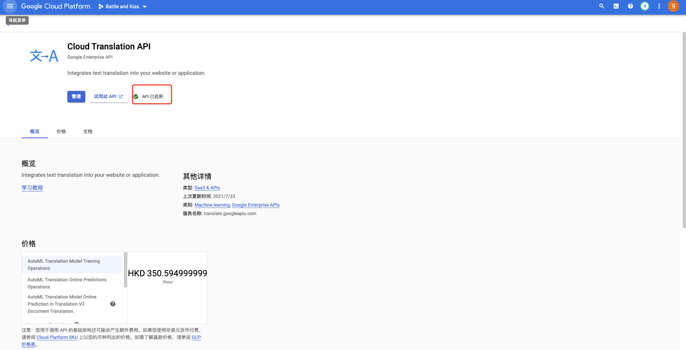686x350 pixels.
Task: Click the API 已启用 status text
Action: [x=152, y=97]
